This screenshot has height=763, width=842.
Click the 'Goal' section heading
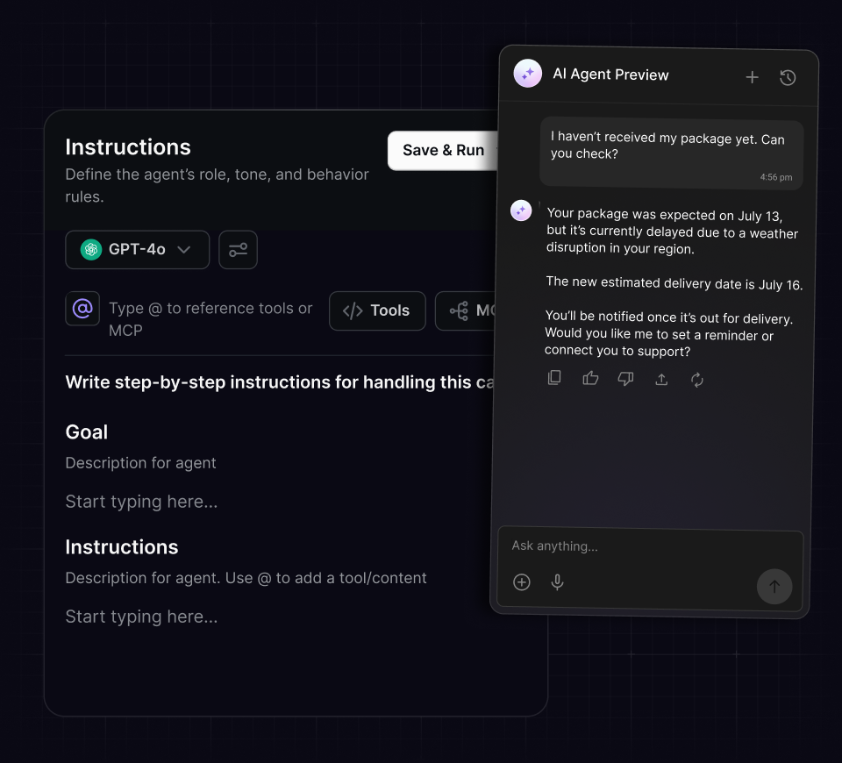87,432
